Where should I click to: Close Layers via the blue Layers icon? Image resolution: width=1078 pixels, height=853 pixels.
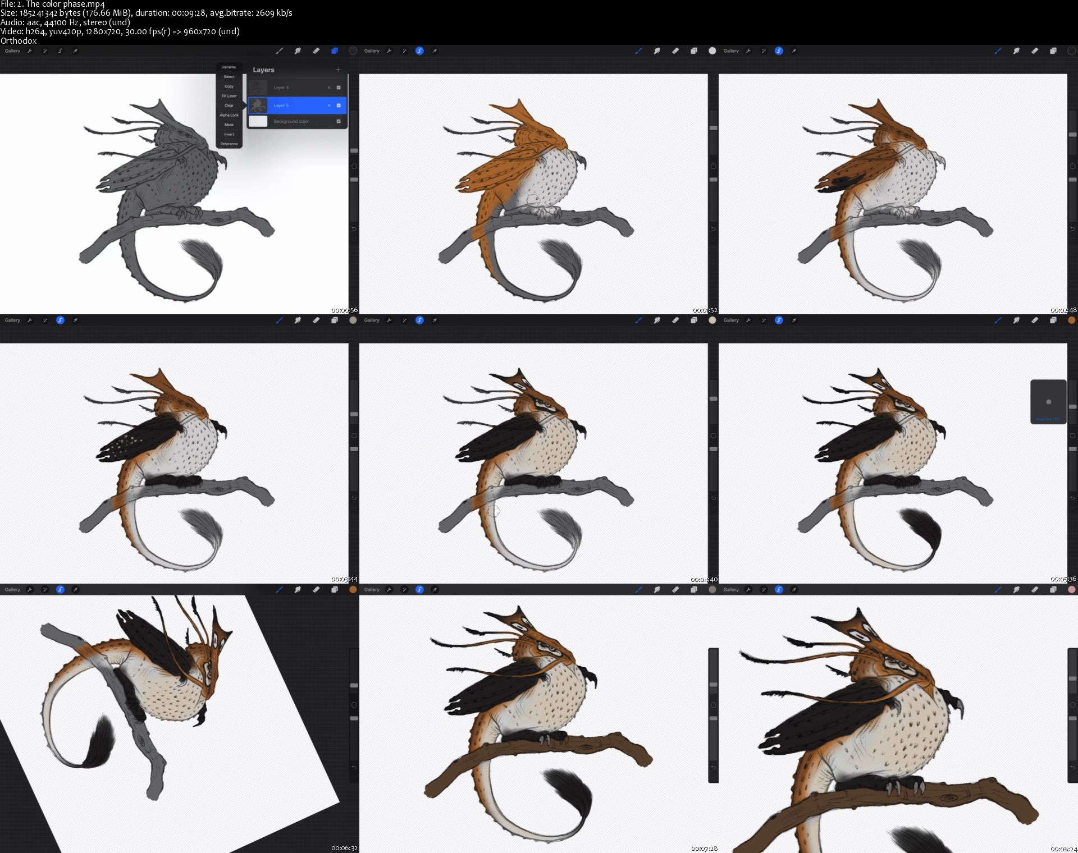(x=335, y=51)
